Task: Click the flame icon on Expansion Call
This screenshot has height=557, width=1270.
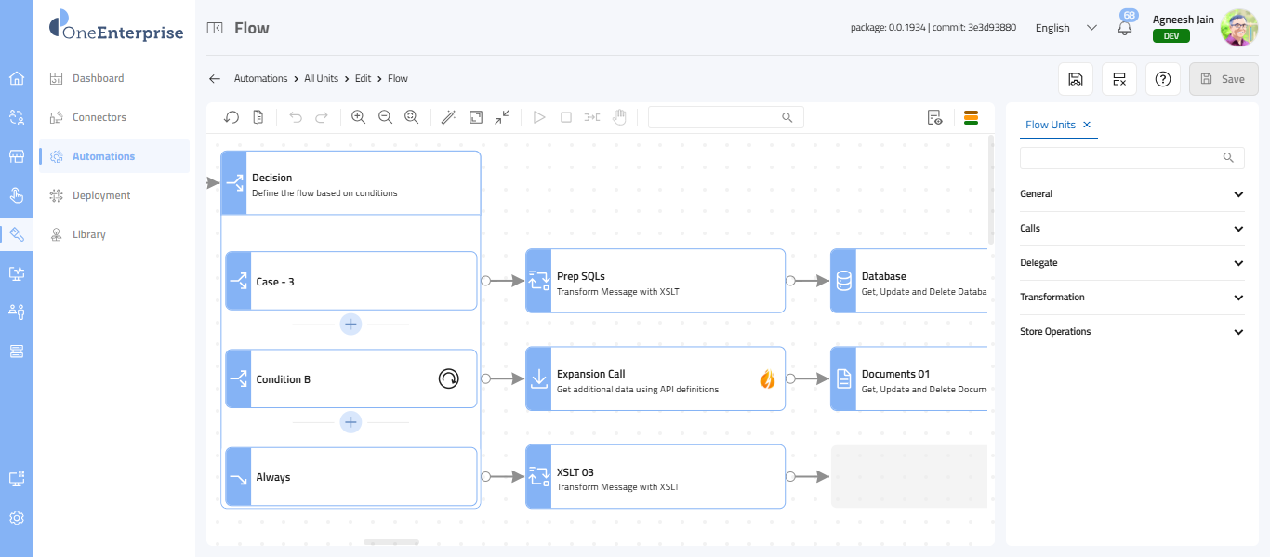Action: point(767,378)
